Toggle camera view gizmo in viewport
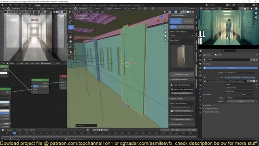 pyautogui.click(x=166, y=36)
